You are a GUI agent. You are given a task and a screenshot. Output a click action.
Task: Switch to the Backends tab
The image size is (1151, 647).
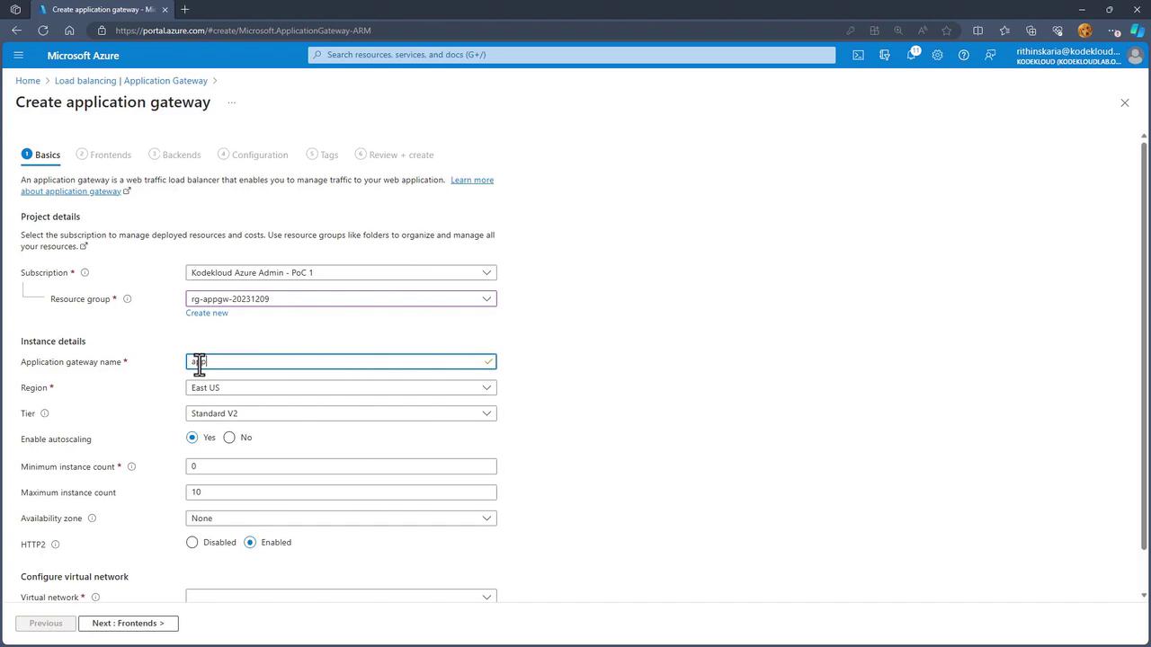click(x=174, y=155)
